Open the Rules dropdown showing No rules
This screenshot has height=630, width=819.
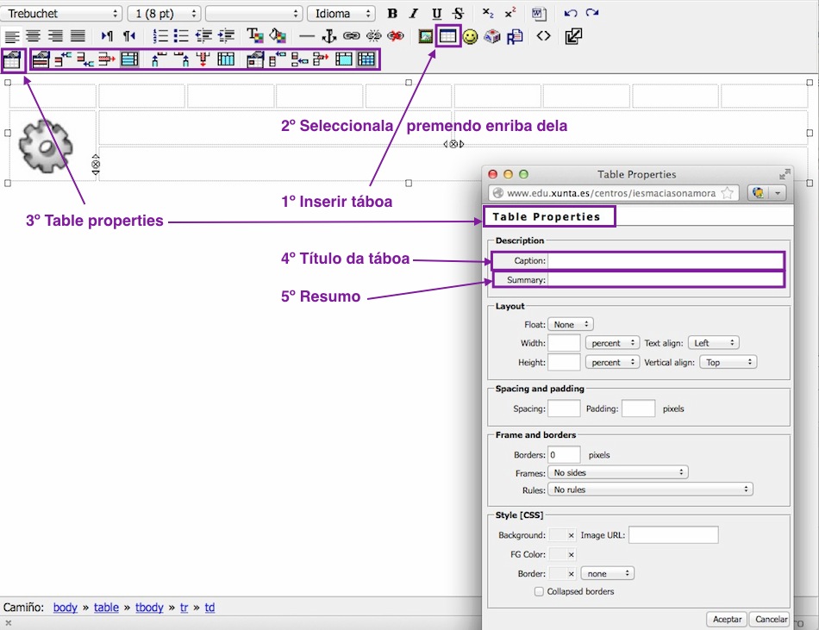pyautogui.click(x=650, y=490)
